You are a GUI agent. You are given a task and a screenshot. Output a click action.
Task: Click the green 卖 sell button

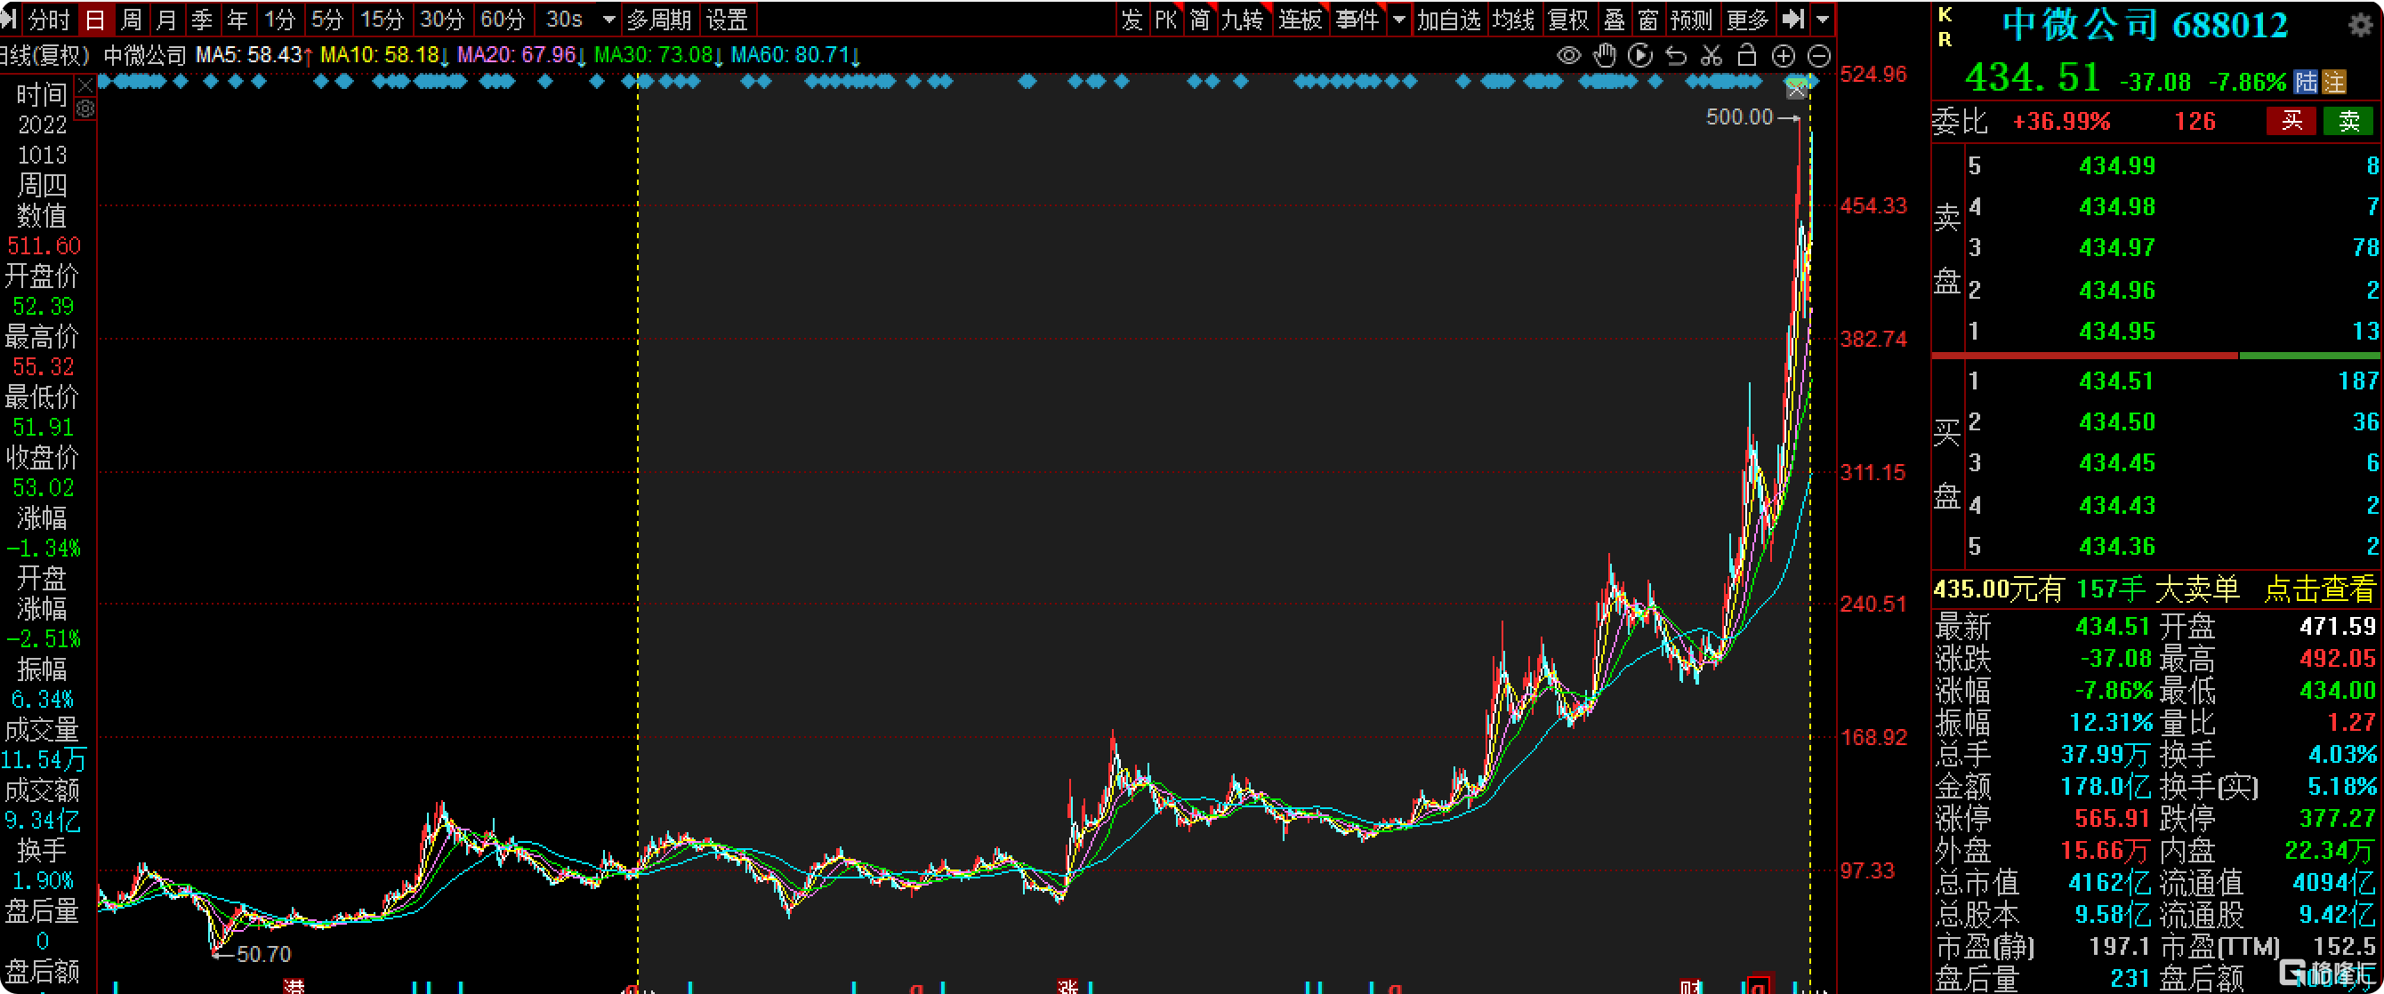pos(2348,121)
